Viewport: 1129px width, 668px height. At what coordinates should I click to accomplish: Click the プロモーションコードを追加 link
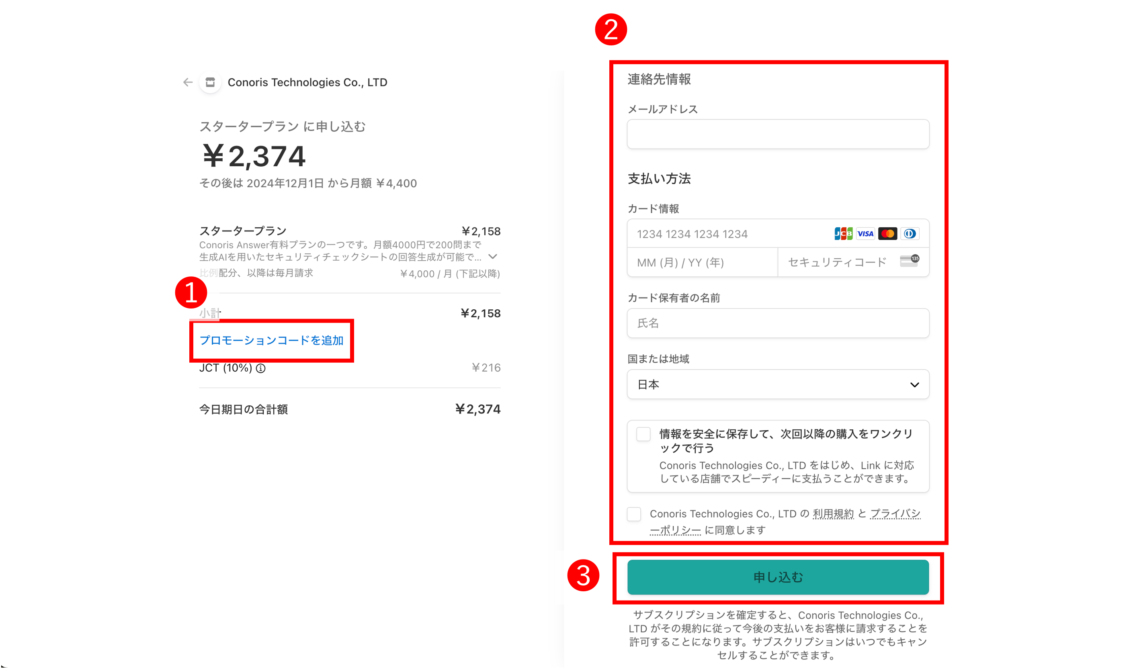pyautogui.click(x=271, y=340)
